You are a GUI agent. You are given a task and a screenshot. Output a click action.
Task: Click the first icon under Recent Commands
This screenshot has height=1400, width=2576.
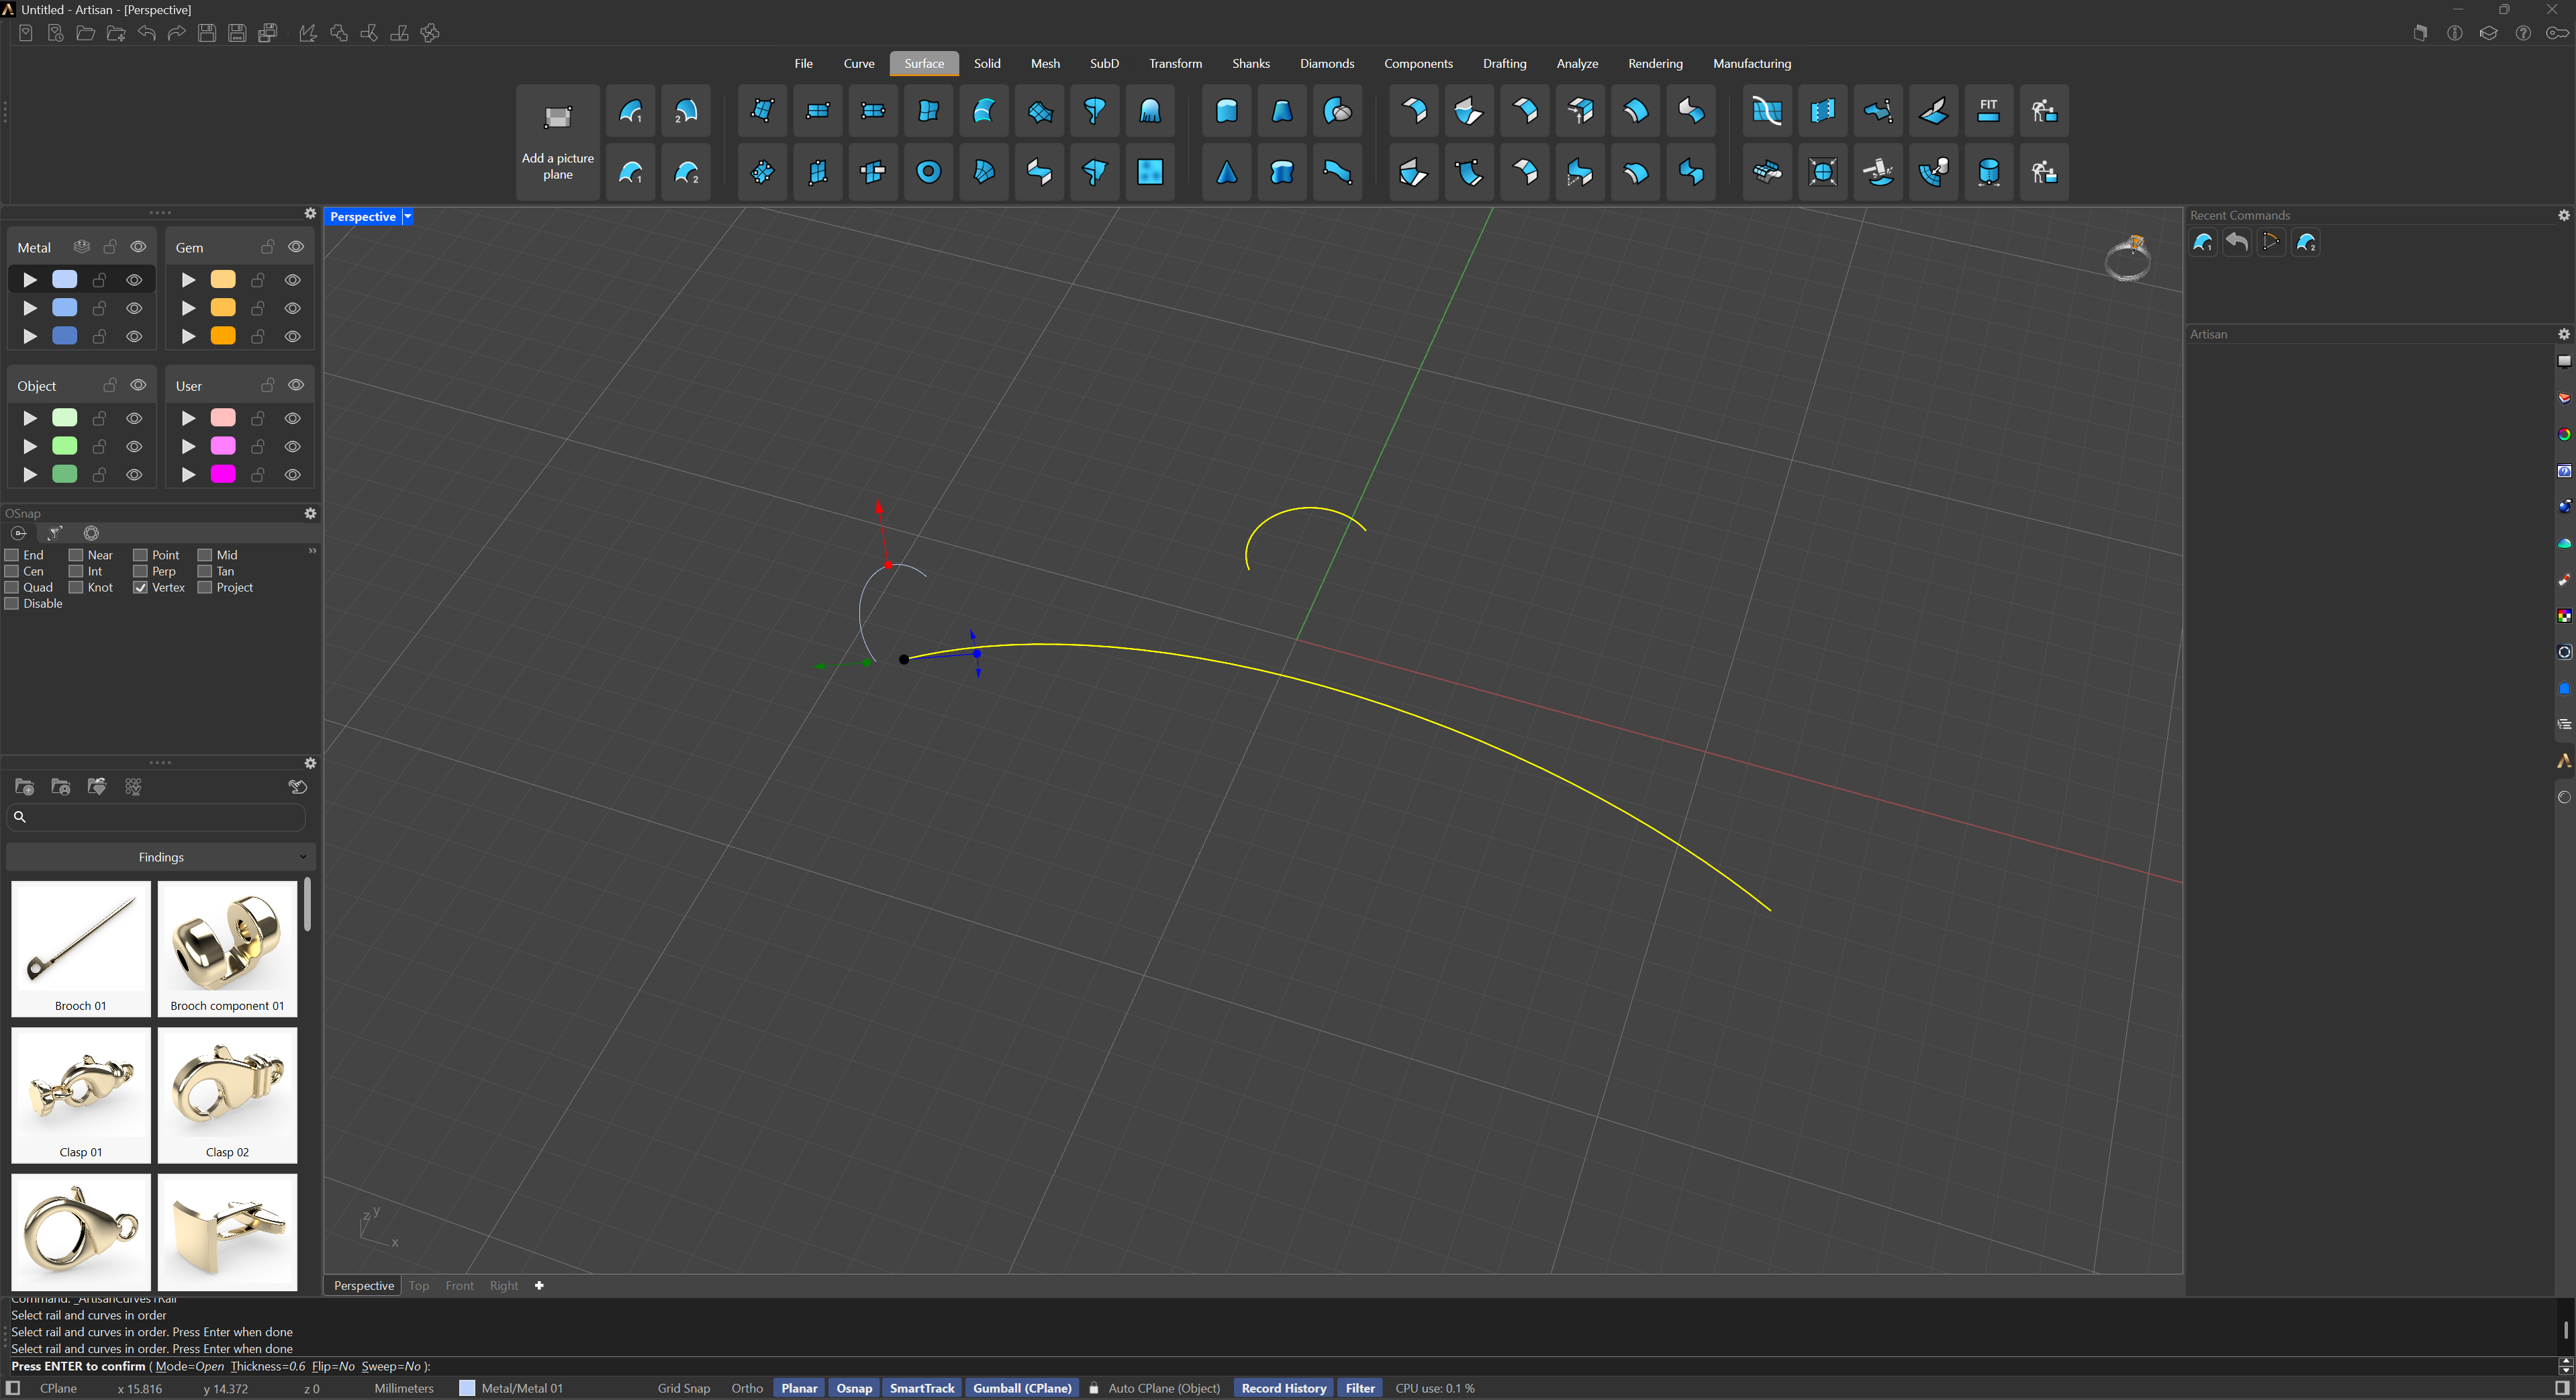pos(2202,242)
